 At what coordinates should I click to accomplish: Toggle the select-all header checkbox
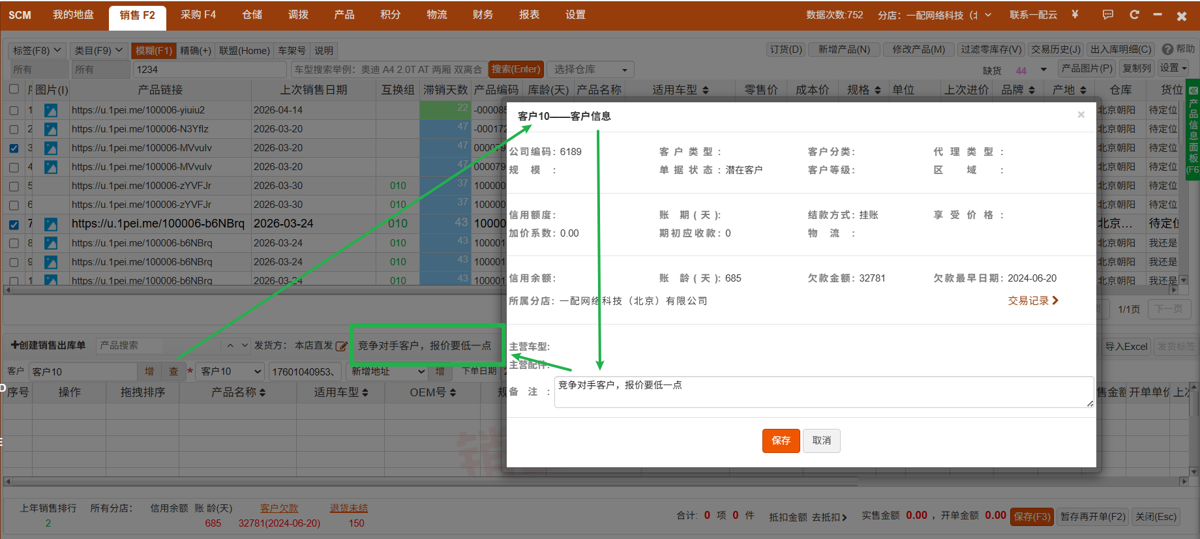(14, 89)
